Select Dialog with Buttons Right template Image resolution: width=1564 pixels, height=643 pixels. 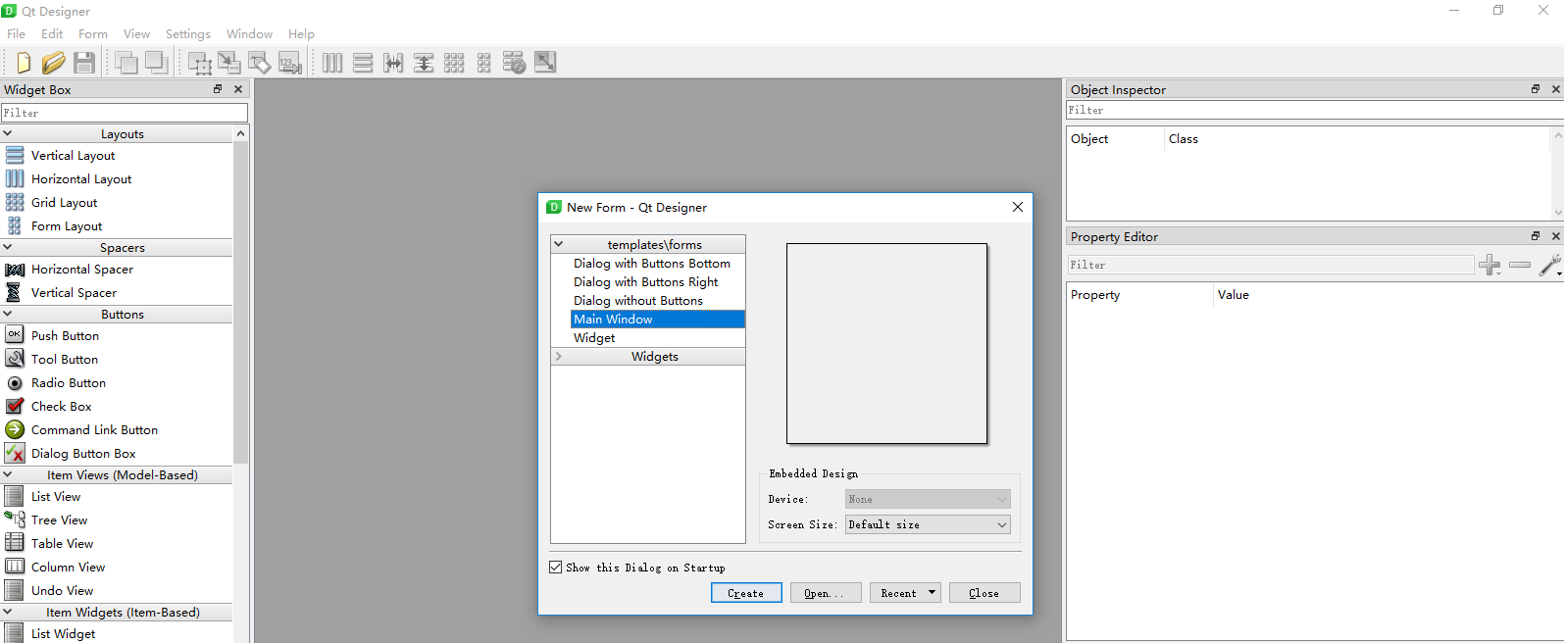tap(646, 281)
